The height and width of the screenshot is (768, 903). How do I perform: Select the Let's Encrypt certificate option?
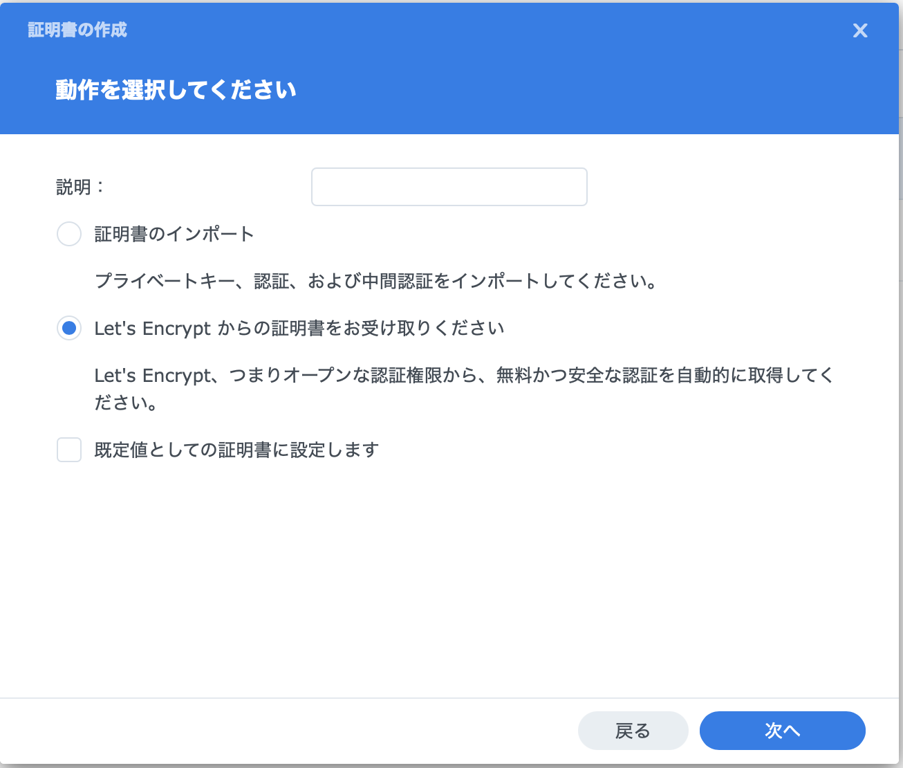(69, 328)
